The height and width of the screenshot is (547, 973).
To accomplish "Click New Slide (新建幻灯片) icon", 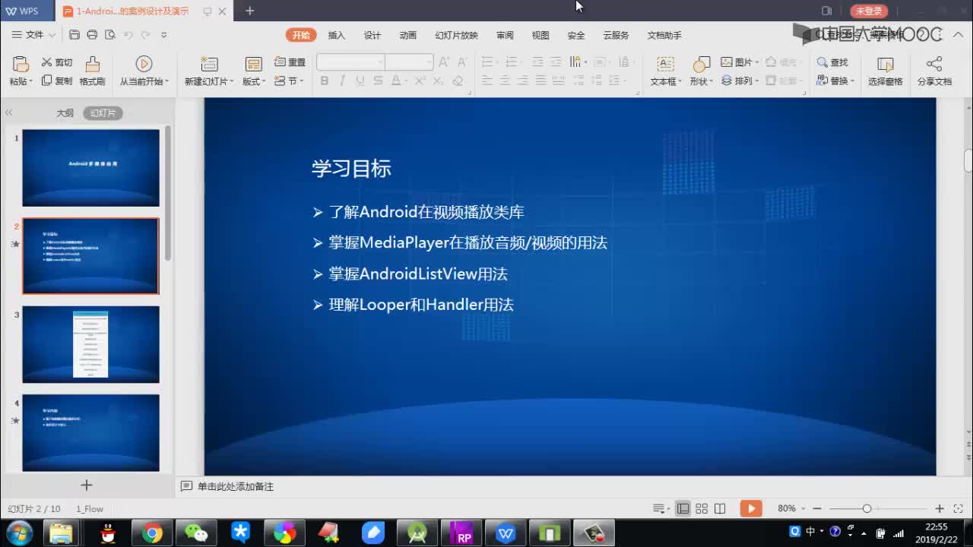I will (x=209, y=65).
